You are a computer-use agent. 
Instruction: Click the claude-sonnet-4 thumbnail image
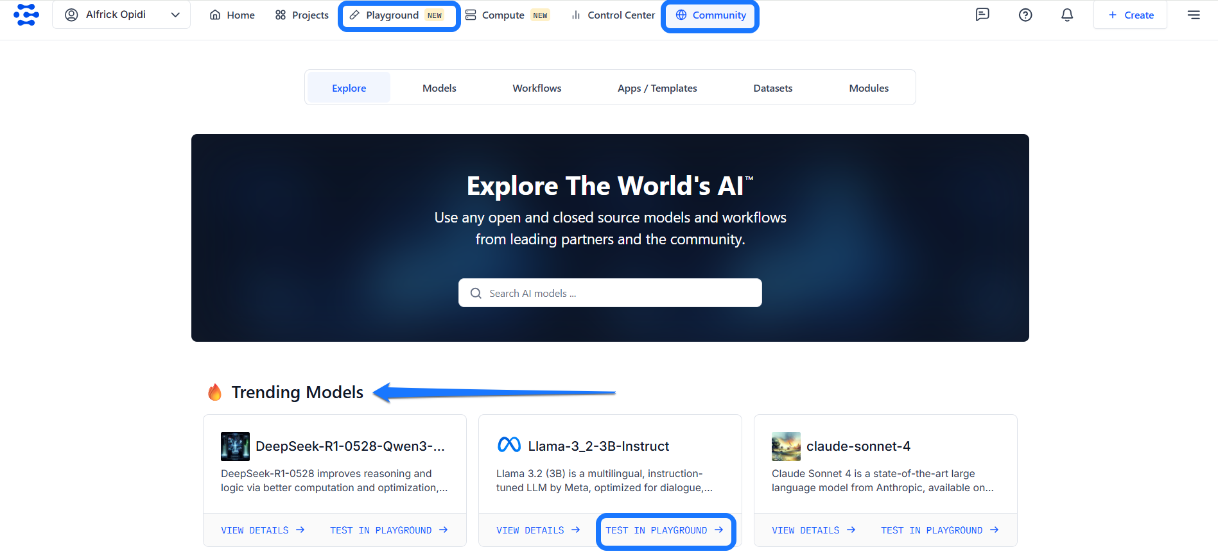click(x=786, y=446)
